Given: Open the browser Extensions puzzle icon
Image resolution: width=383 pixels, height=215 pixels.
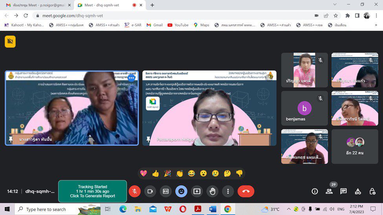Looking at the screenshot, I should [348, 16].
